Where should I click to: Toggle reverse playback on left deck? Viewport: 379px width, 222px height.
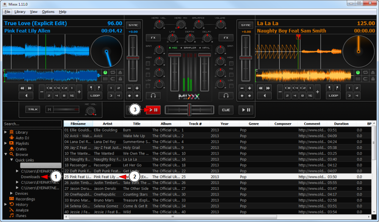click(26, 96)
